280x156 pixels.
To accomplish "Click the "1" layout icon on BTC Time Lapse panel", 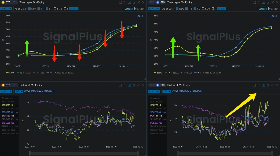I will pyautogui.click(x=129, y=2).
